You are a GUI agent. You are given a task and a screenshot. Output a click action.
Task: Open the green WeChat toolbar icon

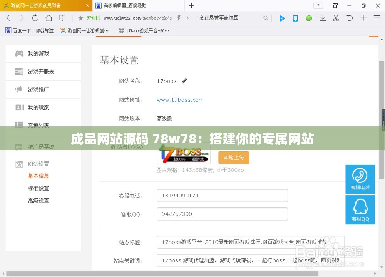tap(309, 18)
